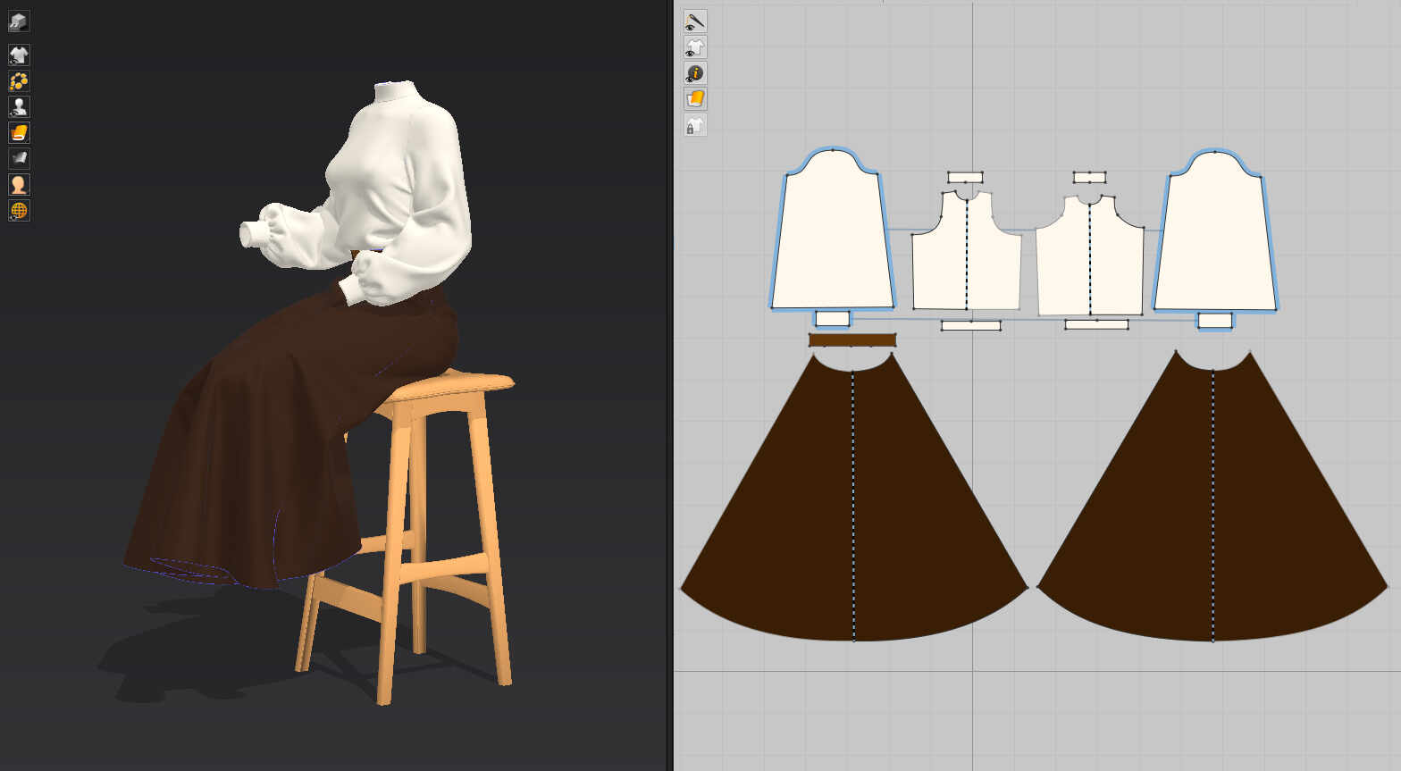Click the orange fabric texture icon in 2D window
The height and width of the screenshot is (771, 1401).
tap(695, 99)
